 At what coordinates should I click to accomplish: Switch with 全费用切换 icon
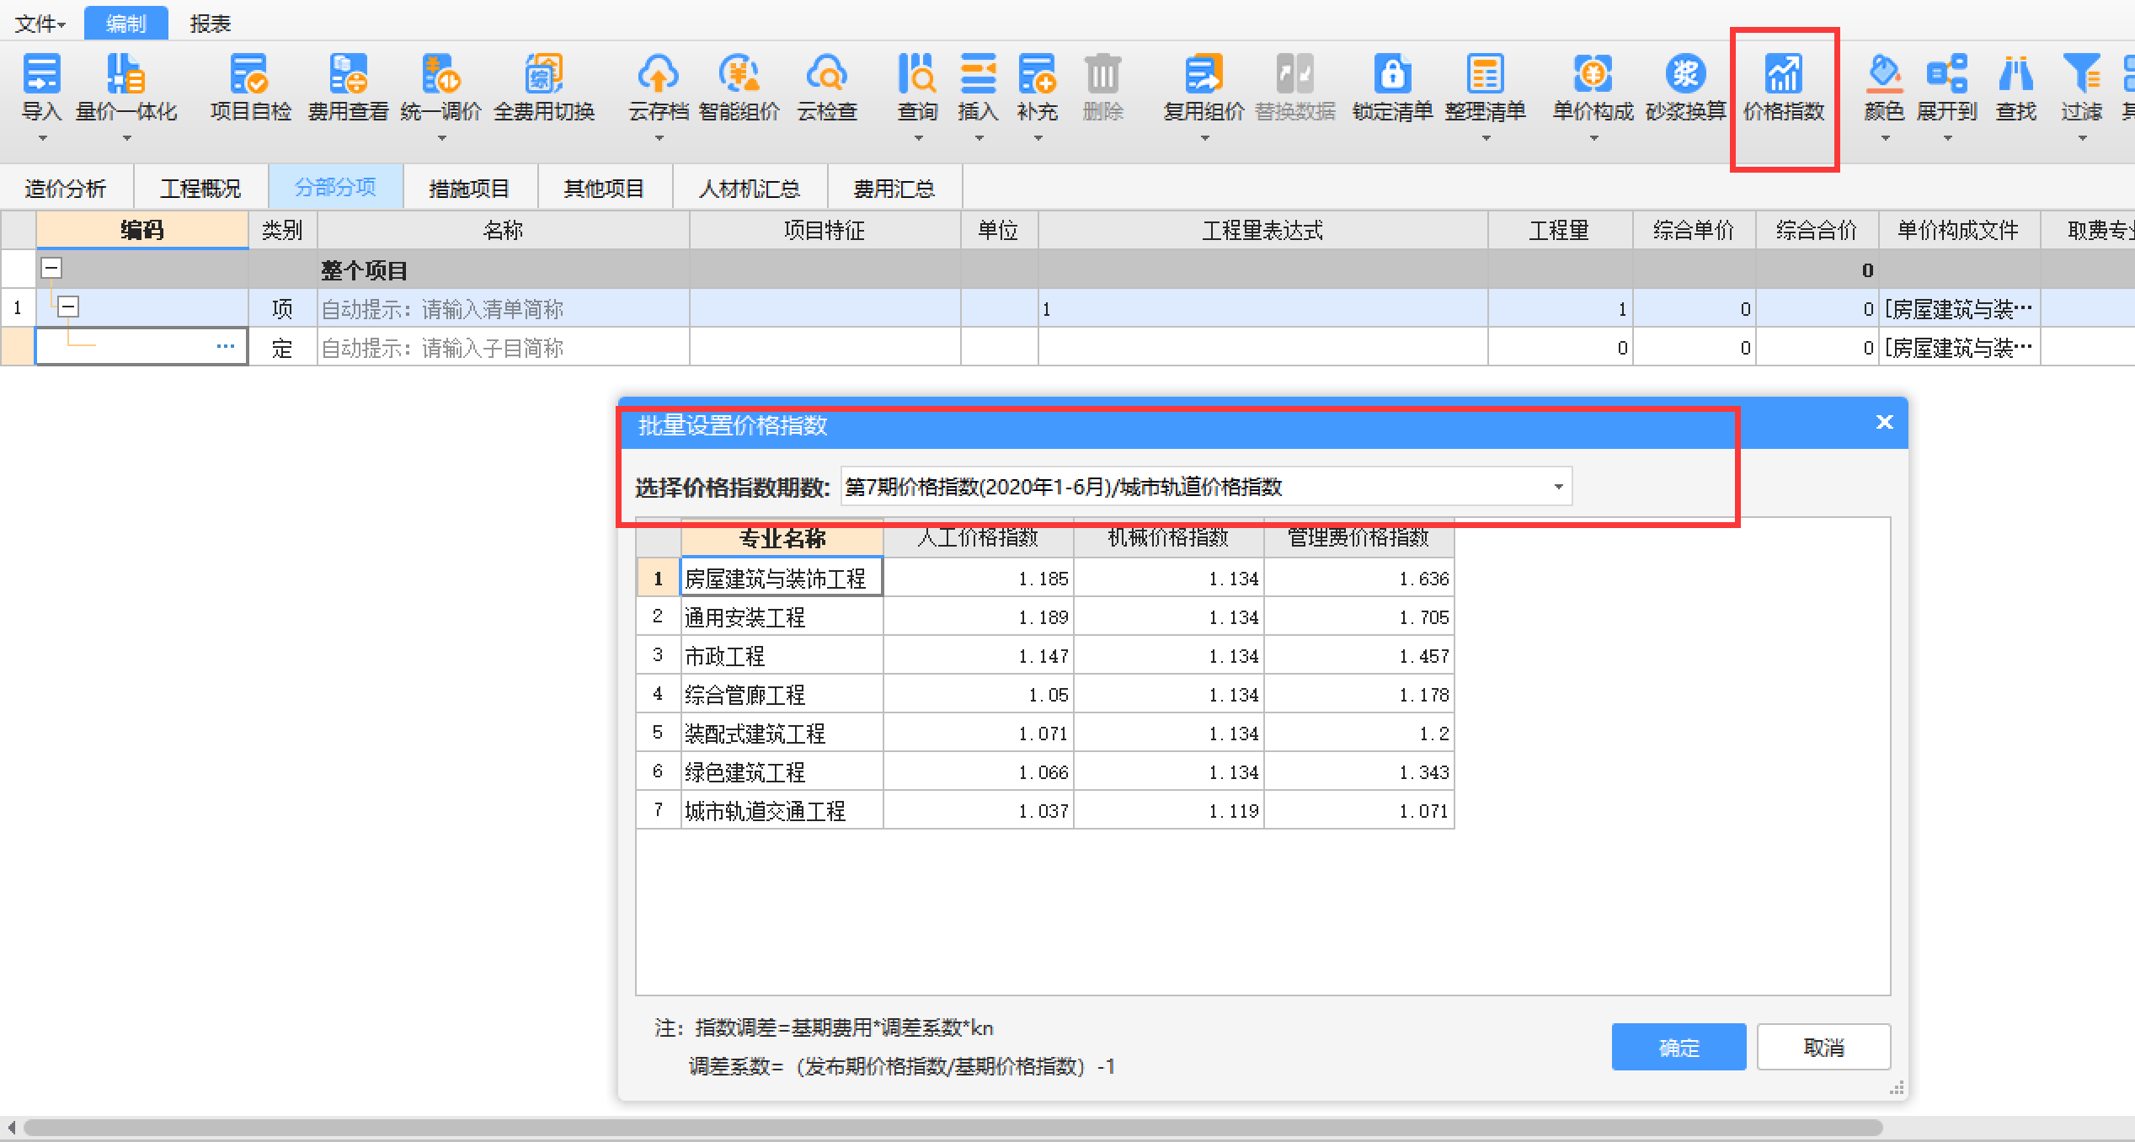(543, 73)
